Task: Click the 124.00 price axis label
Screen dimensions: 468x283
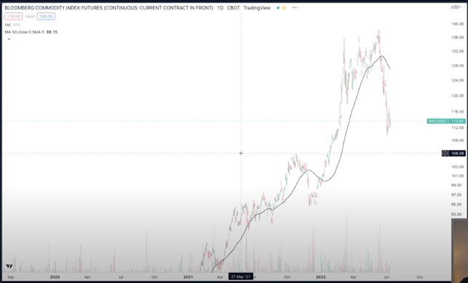Action: [x=458, y=80]
